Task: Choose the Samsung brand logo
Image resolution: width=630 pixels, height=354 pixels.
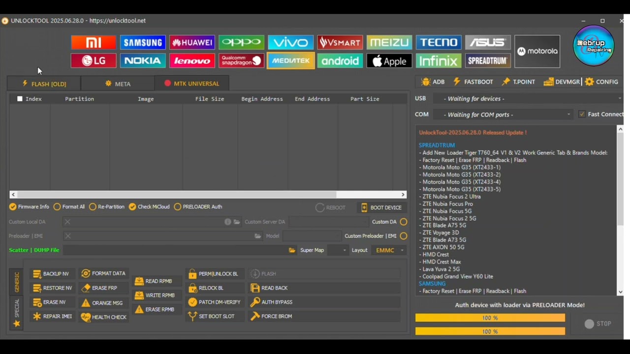Action: (143, 42)
